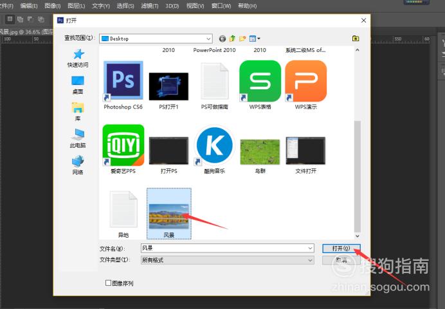Screen dimensions: 445x309
Task: Open the view menu icon
Action: 254,39
